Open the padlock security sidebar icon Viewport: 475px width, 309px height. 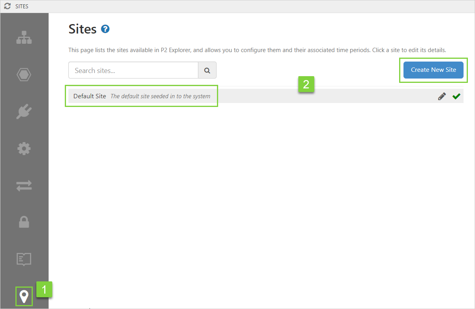pyautogui.click(x=24, y=223)
